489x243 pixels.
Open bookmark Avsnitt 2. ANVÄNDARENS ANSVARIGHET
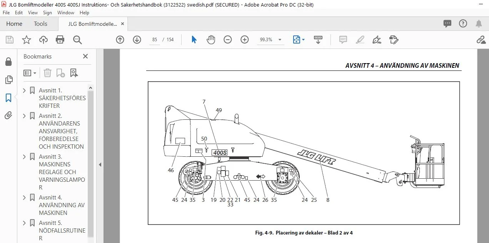[x=61, y=131]
